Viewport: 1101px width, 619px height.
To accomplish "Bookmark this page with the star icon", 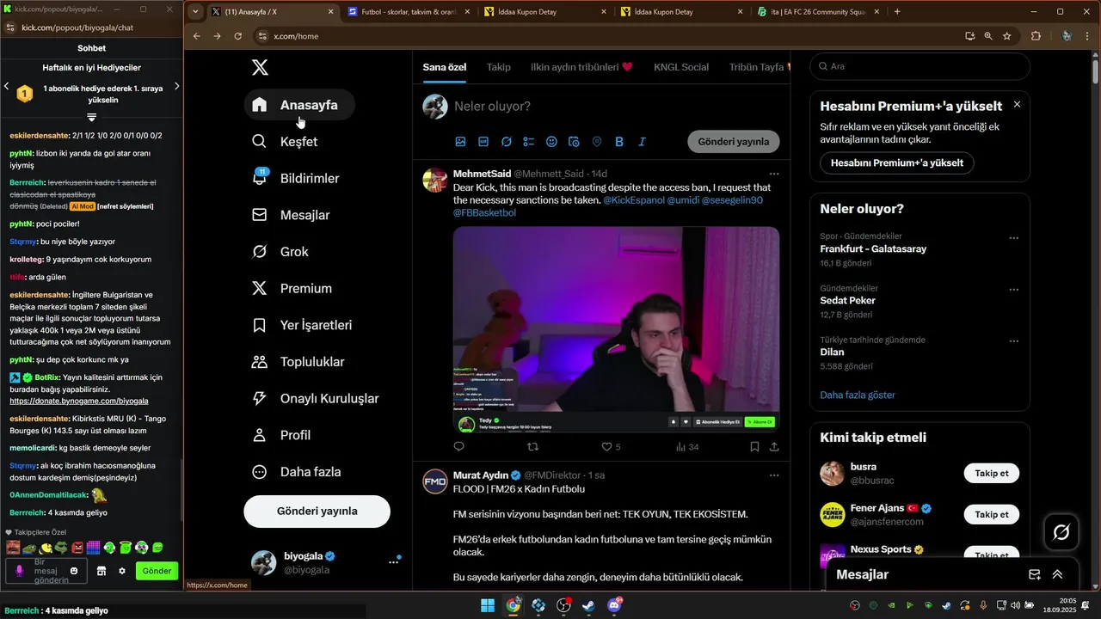I will 1006,36.
